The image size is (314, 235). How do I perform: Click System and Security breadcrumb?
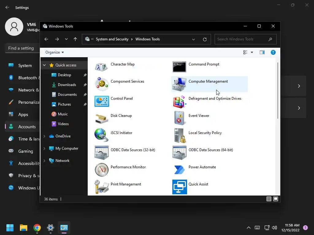[112, 39]
